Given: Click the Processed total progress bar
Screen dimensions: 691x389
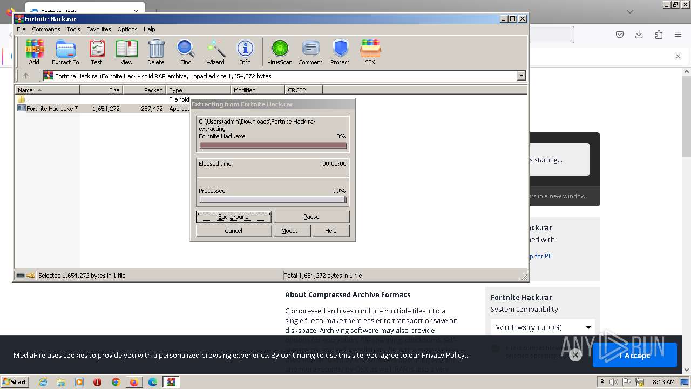Looking at the screenshot, I should coord(273,199).
